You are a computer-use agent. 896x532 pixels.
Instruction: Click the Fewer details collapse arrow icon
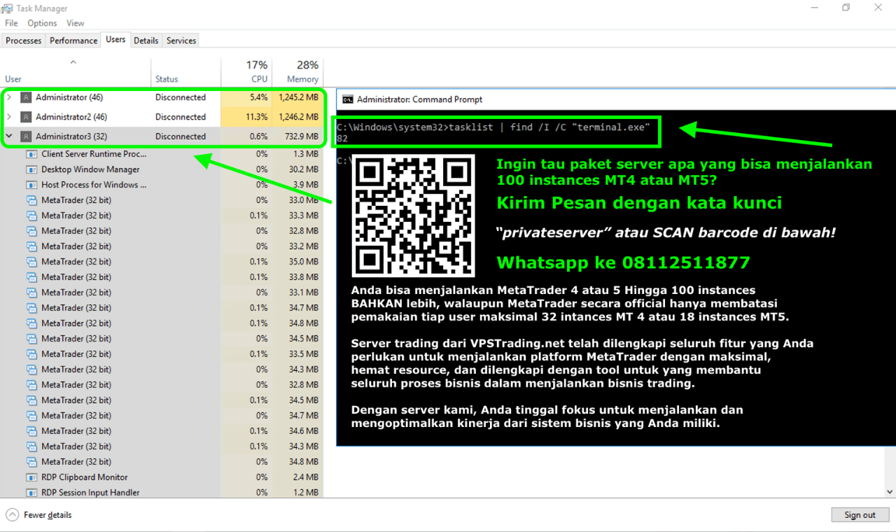[12, 515]
